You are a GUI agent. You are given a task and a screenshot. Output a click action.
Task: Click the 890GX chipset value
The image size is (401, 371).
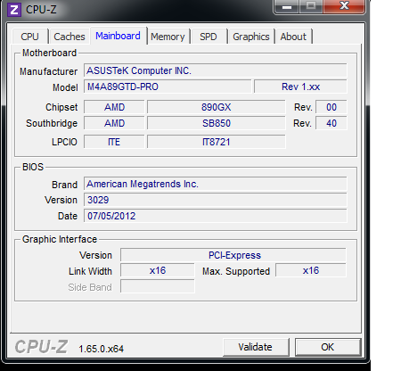coord(217,107)
